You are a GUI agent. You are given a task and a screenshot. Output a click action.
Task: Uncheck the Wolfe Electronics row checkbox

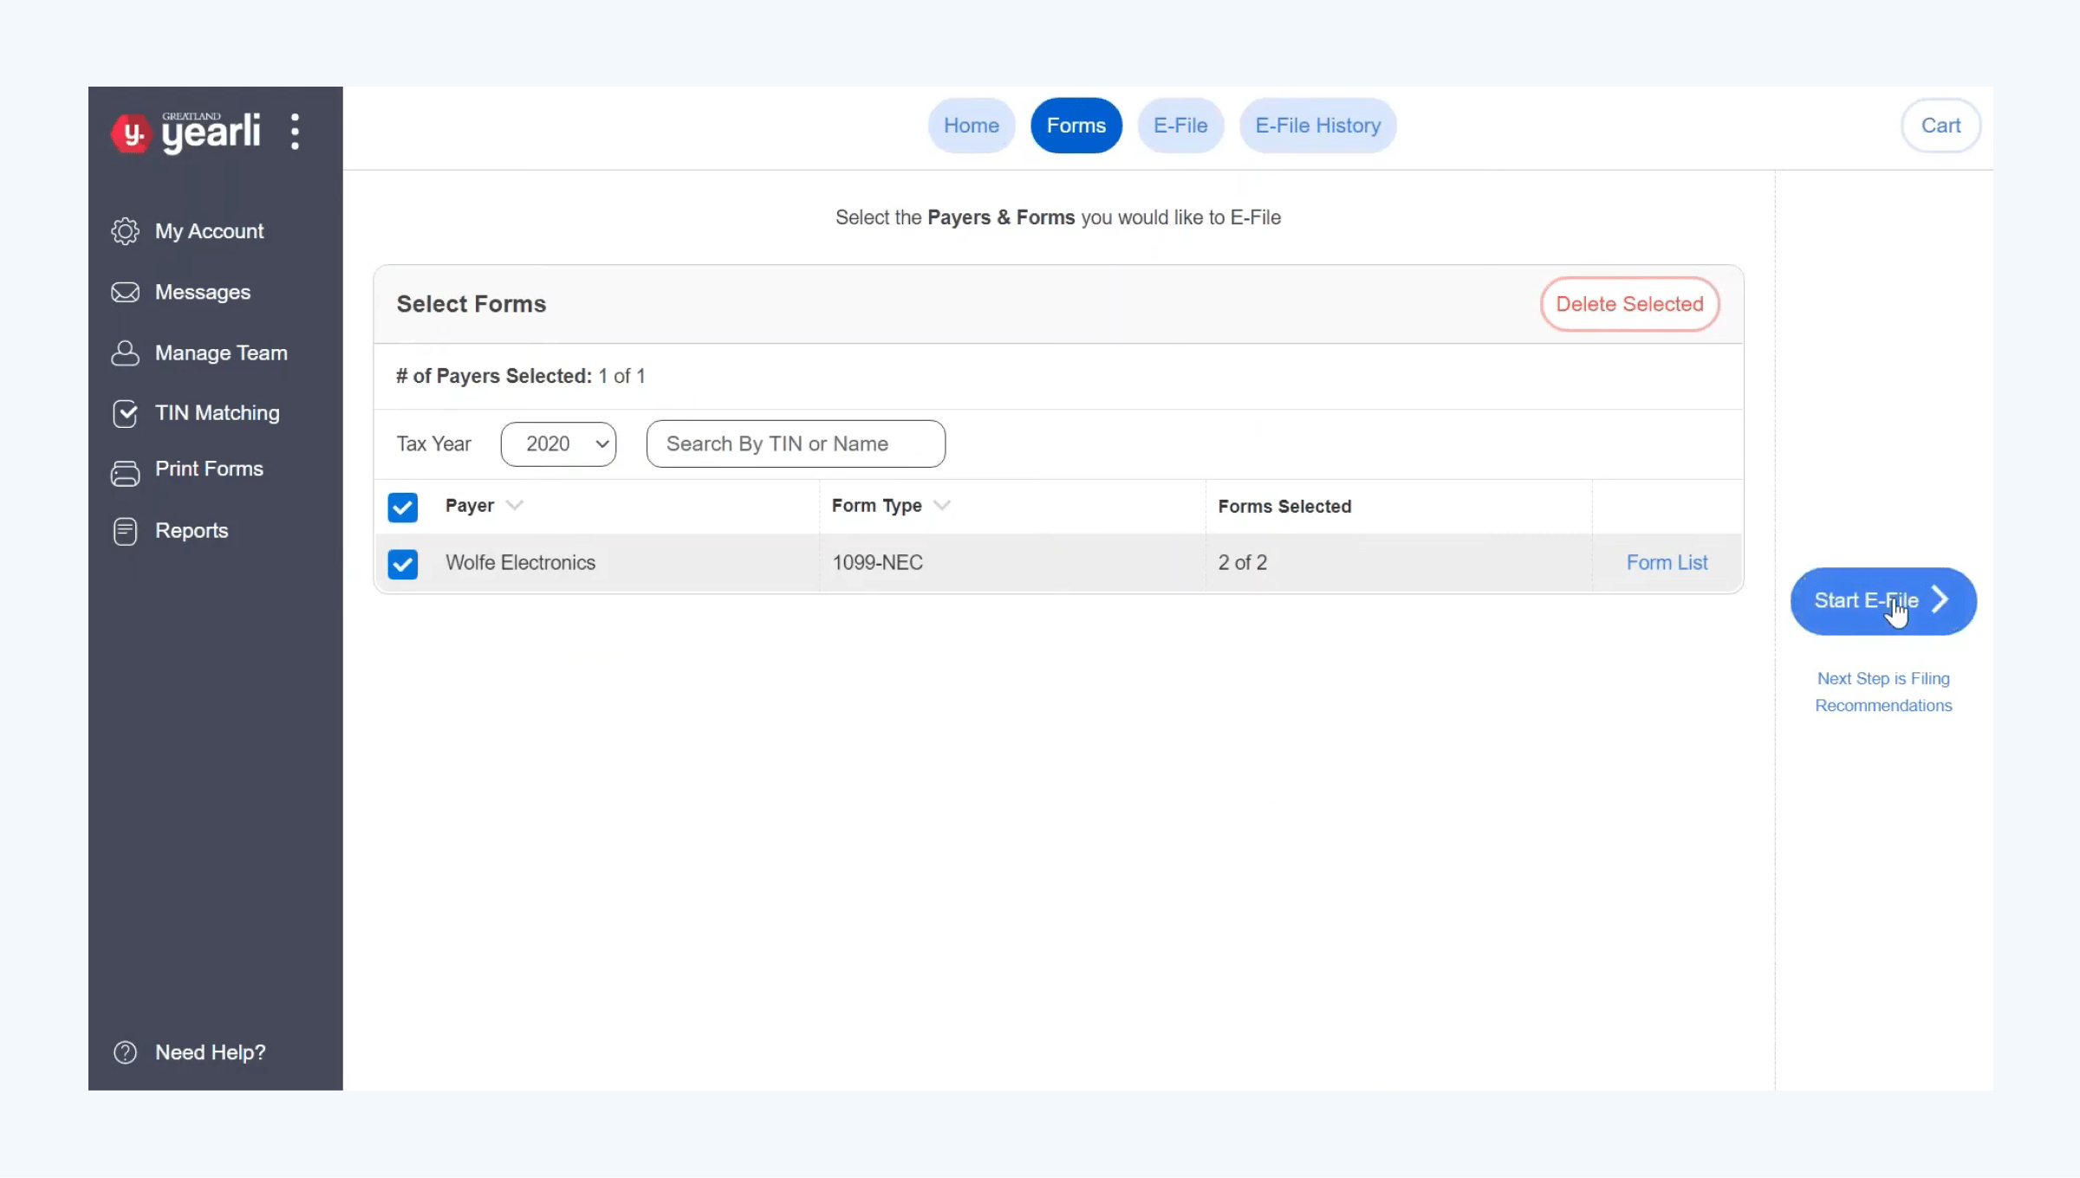[x=402, y=564]
